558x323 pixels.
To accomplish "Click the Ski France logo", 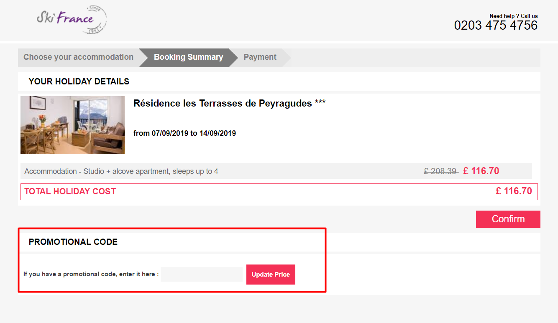I will tap(71, 19).
